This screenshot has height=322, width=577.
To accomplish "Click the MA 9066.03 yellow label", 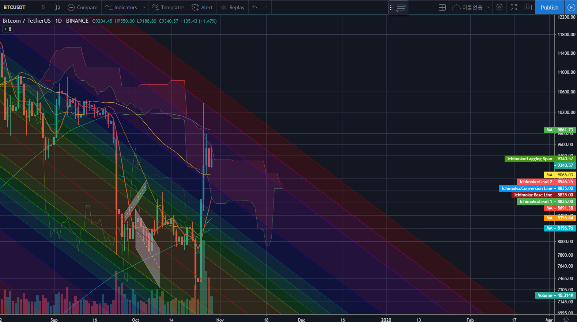I will [560, 175].
